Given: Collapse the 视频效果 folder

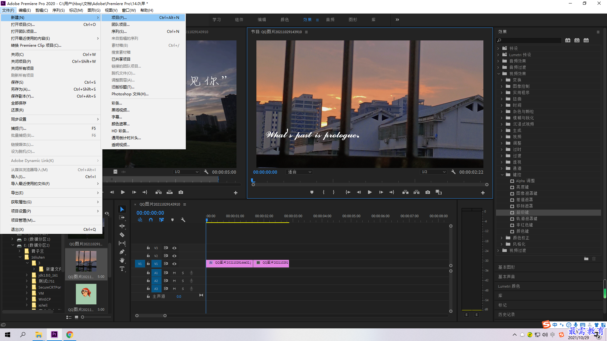Looking at the screenshot, I should pos(499,74).
